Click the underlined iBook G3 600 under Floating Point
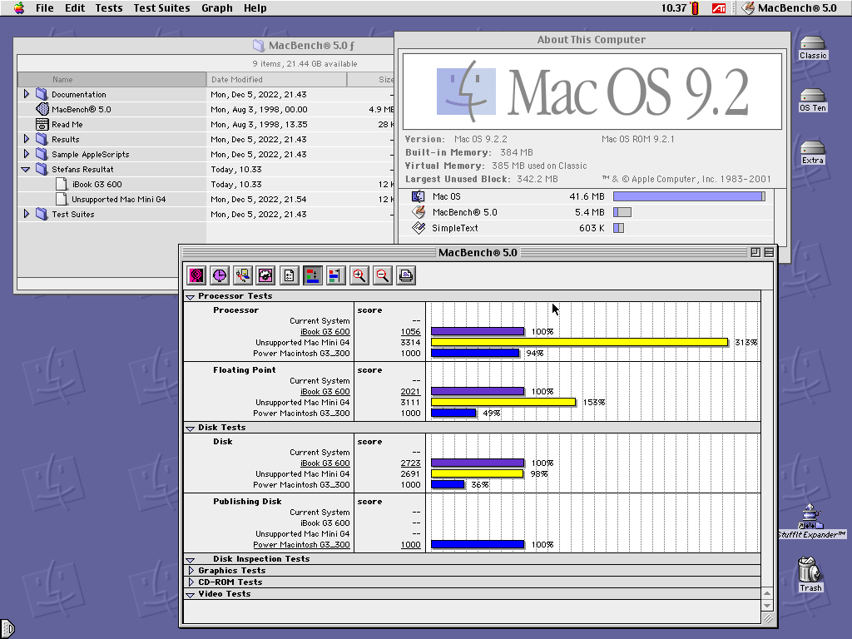 (325, 391)
